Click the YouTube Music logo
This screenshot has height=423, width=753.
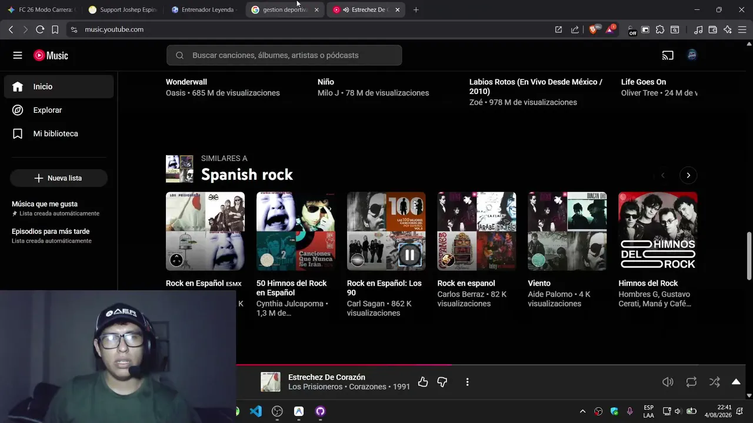point(51,55)
